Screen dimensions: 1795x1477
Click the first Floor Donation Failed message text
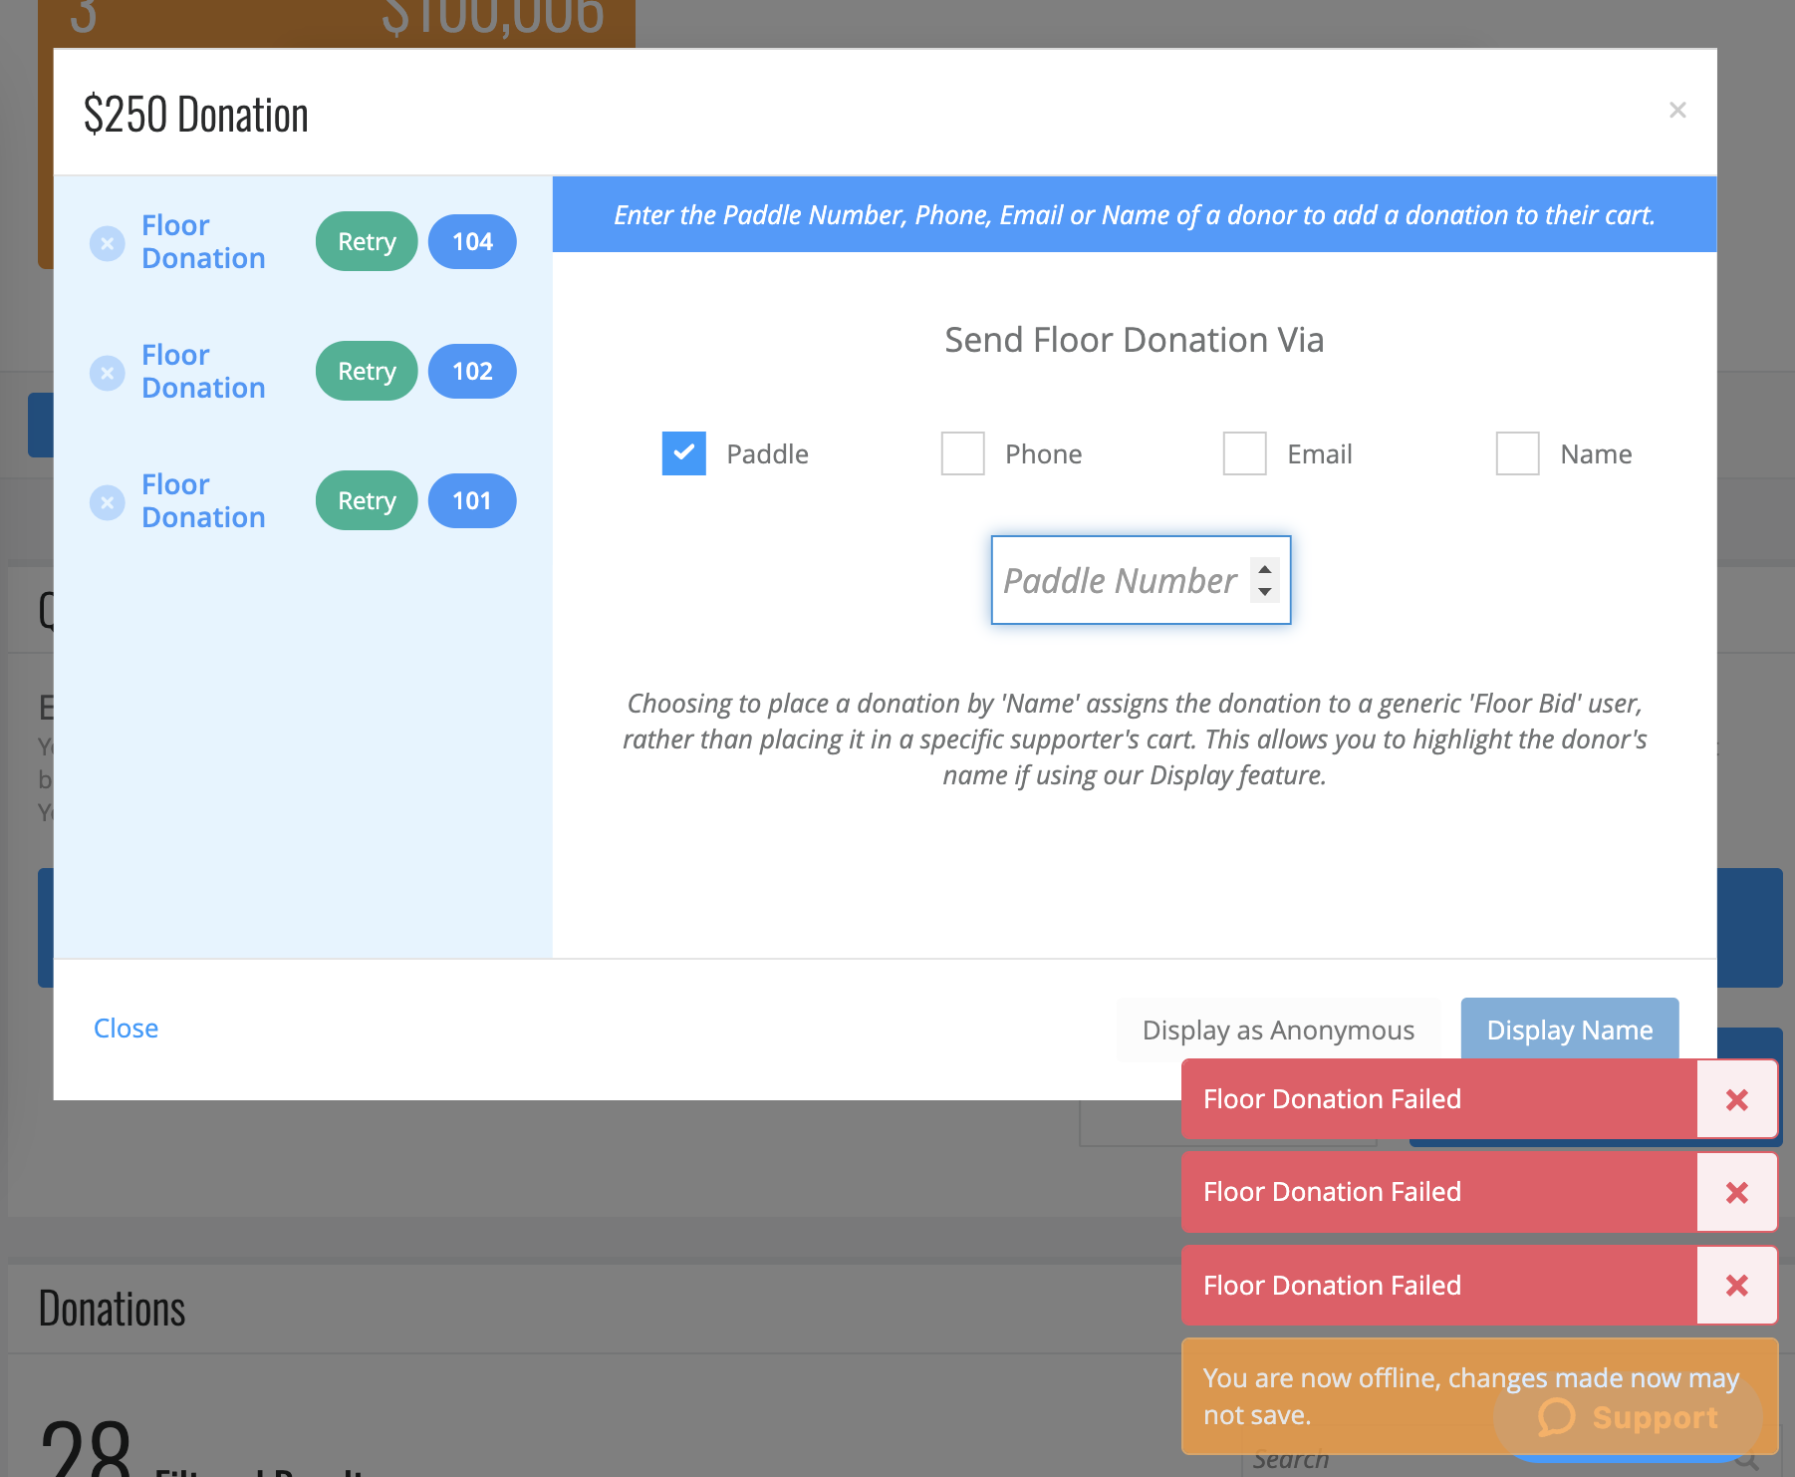(1332, 1099)
